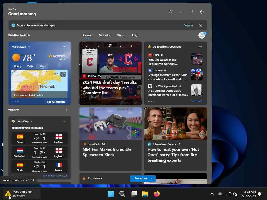267x200 pixels.
Task: Click Washington Post article thumbnail image
Action: pos(197,90)
